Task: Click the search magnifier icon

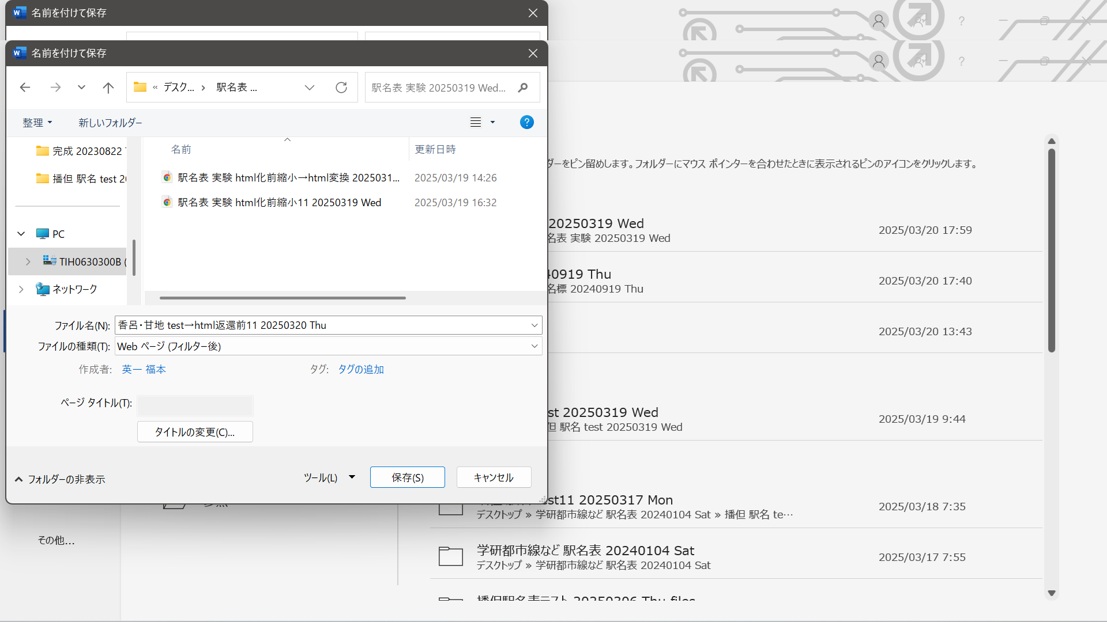Action: tap(523, 88)
